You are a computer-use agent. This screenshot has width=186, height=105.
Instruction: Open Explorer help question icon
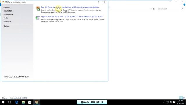pyautogui.click(x=185, y=5)
